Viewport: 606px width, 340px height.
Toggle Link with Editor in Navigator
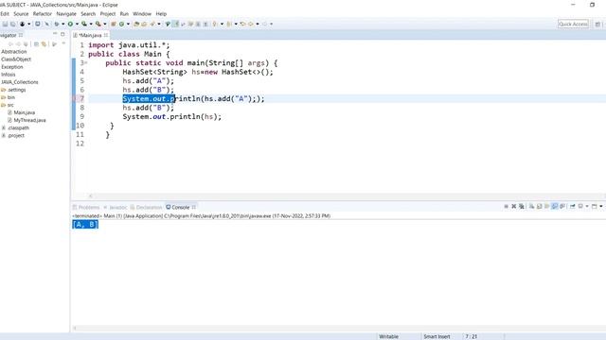[x=45, y=44]
